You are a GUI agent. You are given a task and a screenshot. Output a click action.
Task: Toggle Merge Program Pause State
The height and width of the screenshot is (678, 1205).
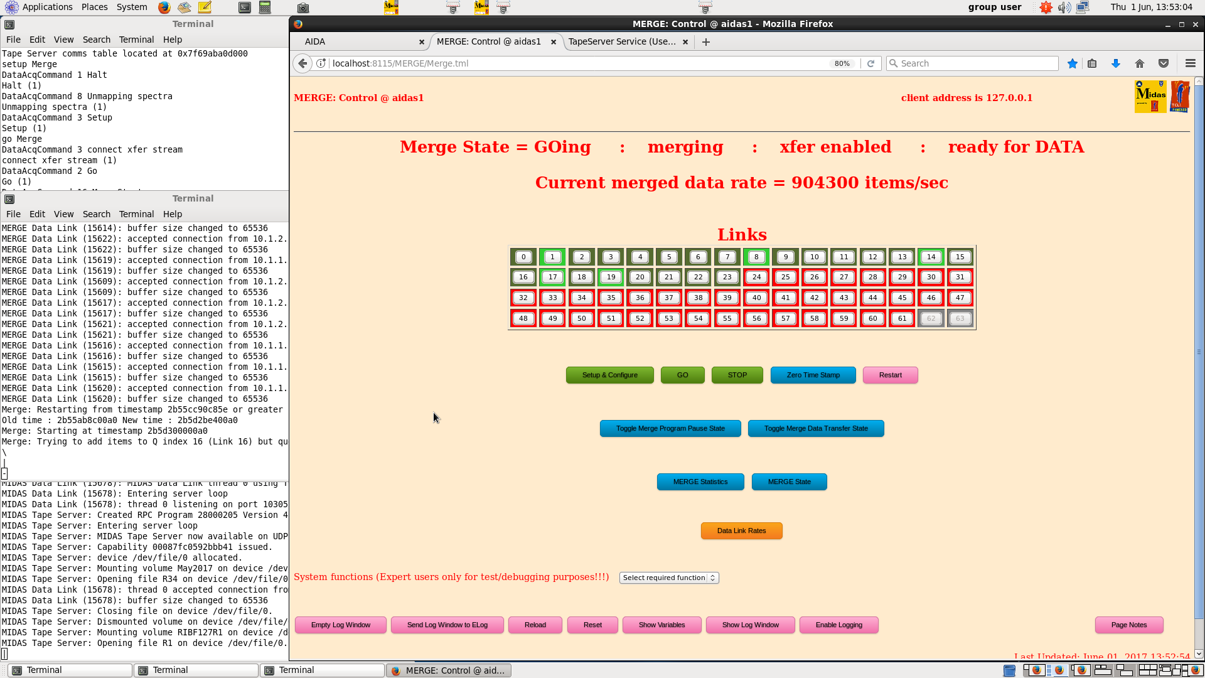(x=670, y=428)
